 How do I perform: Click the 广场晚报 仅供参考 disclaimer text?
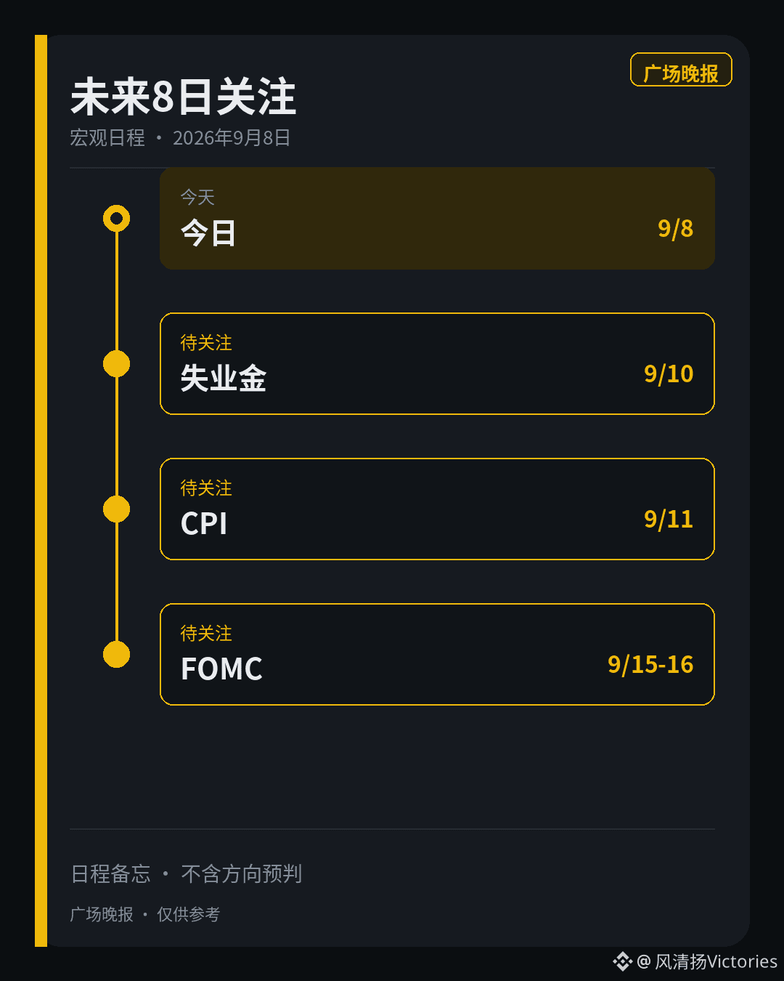click(x=145, y=914)
